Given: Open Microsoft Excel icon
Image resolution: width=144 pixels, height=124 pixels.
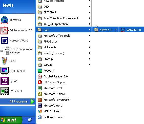Looking at the screenshot, I should coord(40,88).
